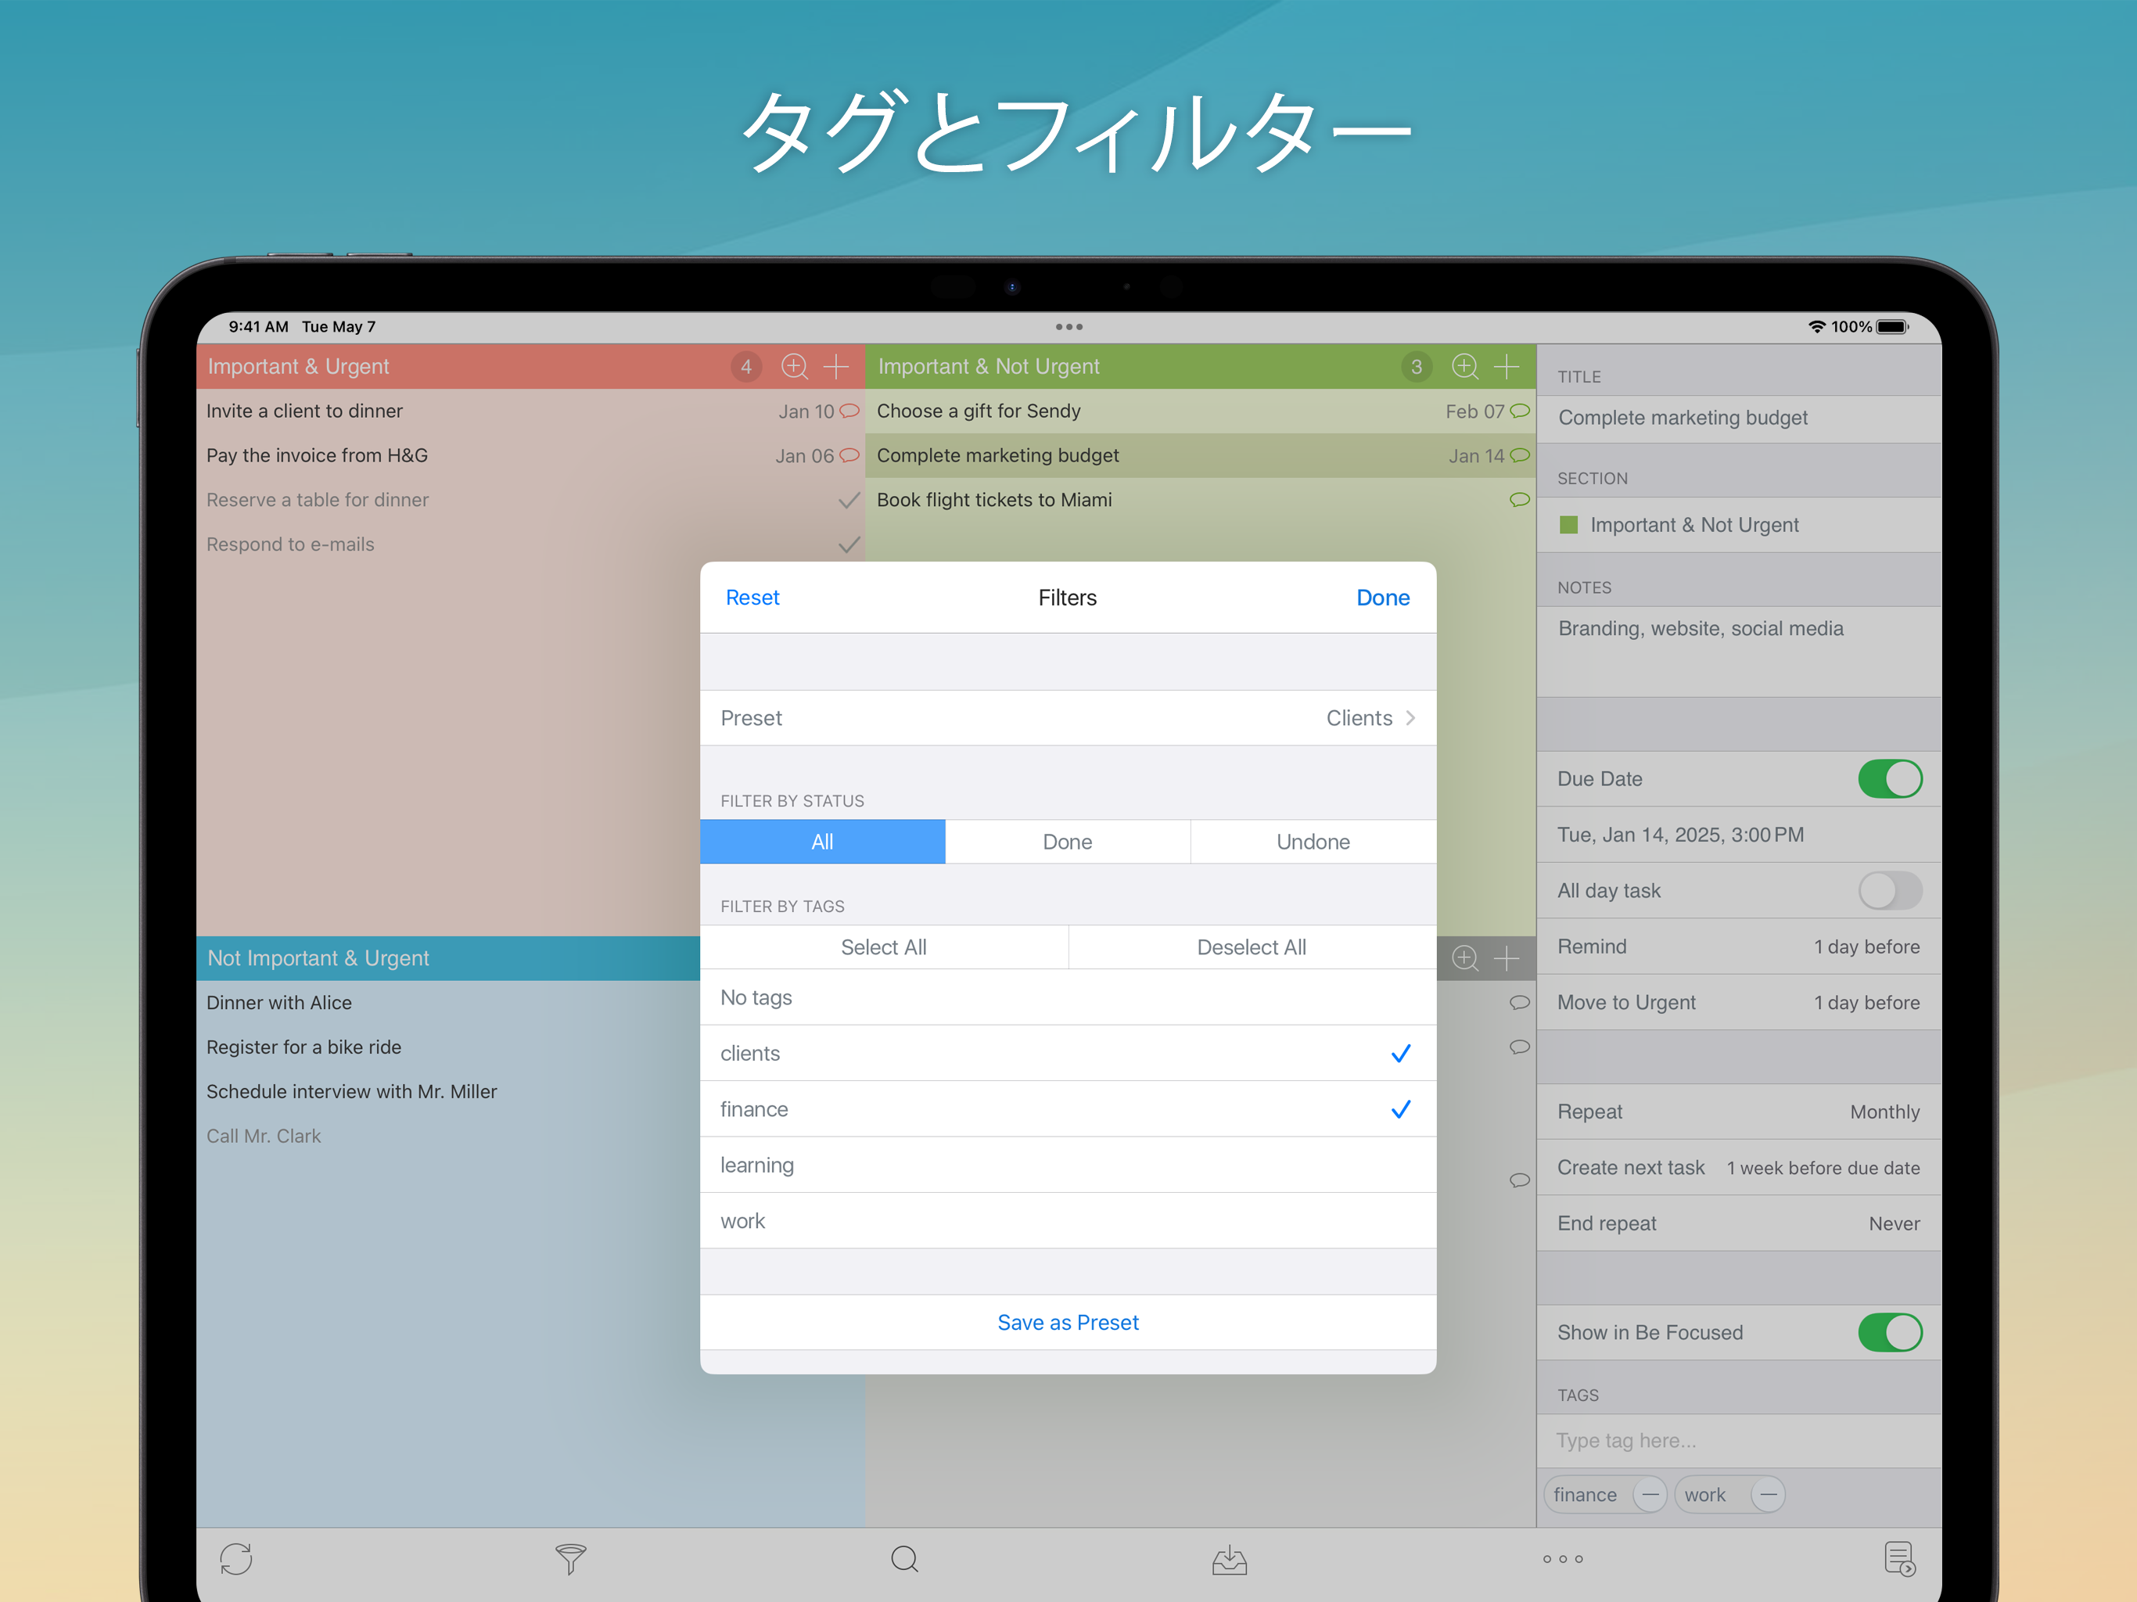Tap the search magnifier in bottom toolbar
Screen dimensions: 2137x1602
[904, 1558]
